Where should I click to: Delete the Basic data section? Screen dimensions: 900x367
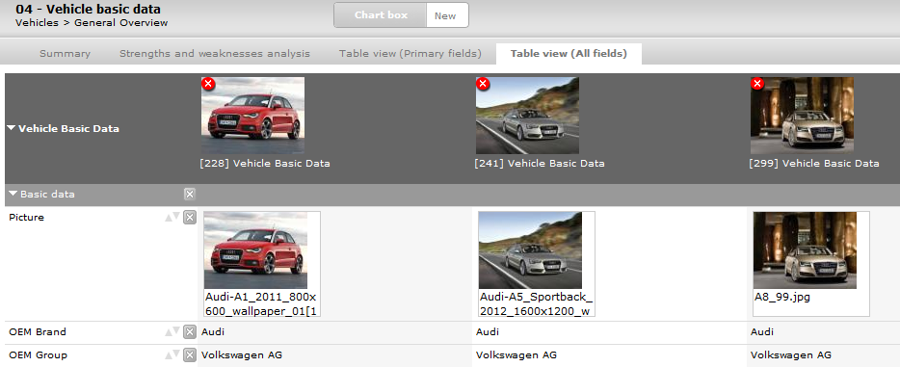point(190,195)
